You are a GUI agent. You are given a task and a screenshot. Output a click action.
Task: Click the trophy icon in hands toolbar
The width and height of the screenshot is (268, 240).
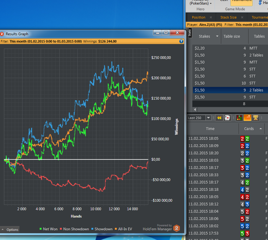coord(255,118)
